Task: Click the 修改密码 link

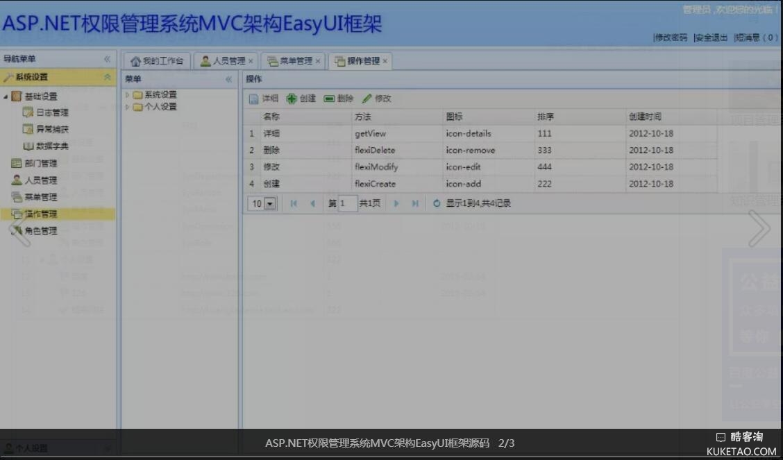Action: [x=671, y=37]
